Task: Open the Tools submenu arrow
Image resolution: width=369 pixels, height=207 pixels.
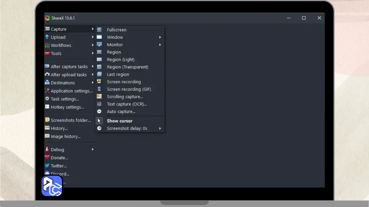Action: coord(93,53)
